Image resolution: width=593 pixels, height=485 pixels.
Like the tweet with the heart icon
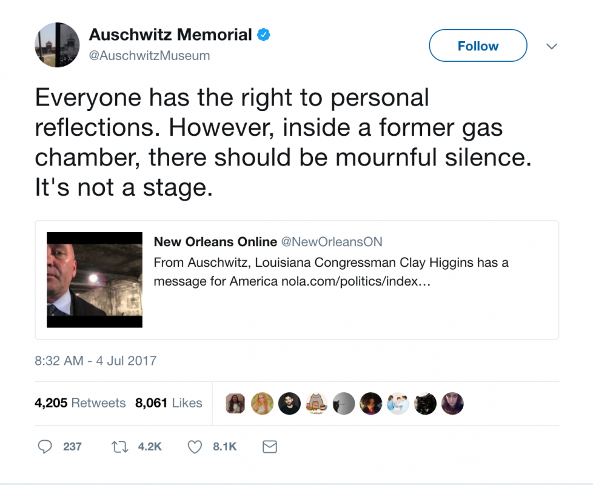tap(195, 447)
